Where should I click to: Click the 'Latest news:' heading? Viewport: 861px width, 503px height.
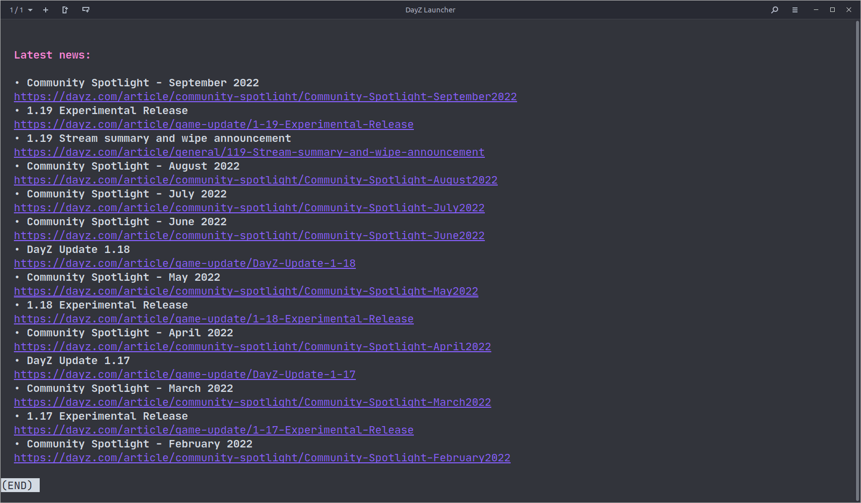click(x=53, y=55)
